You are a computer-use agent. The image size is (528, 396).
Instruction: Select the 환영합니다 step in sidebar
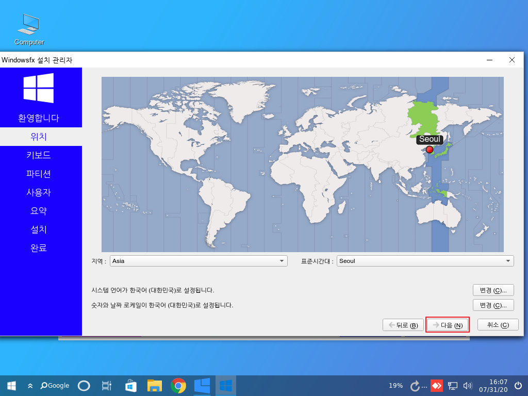pyautogui.click(x=38, y=118)
